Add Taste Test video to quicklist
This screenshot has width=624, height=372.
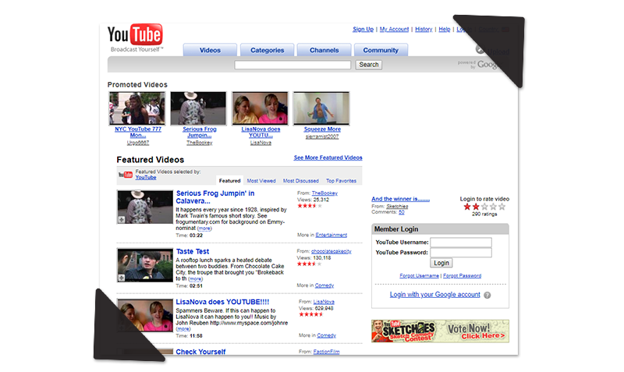[x=122, y=278]
